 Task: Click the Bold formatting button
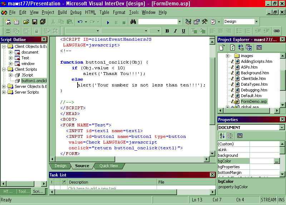[x=167, y=31]
